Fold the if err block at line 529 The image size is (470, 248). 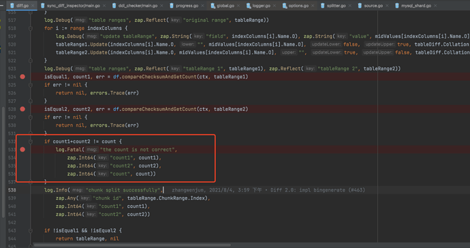pyautogui.click(x=31, y=118)
